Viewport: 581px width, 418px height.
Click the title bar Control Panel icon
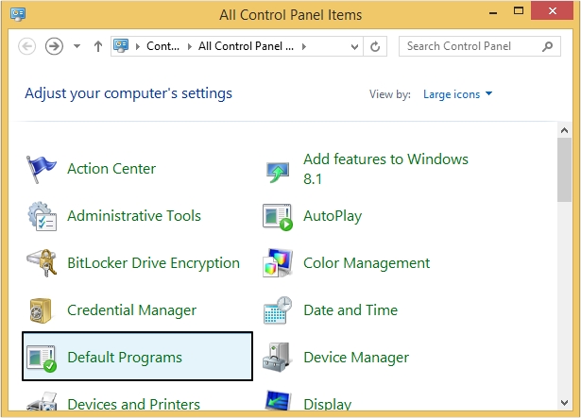18,14
